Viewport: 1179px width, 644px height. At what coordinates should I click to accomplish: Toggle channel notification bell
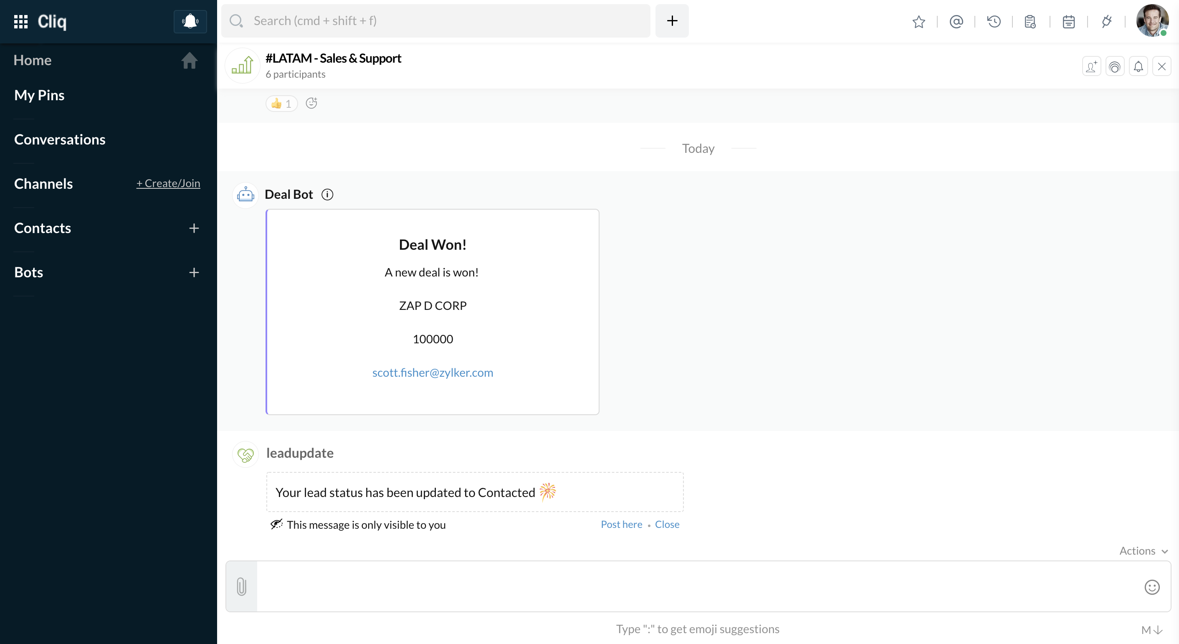click(1138, 66)
